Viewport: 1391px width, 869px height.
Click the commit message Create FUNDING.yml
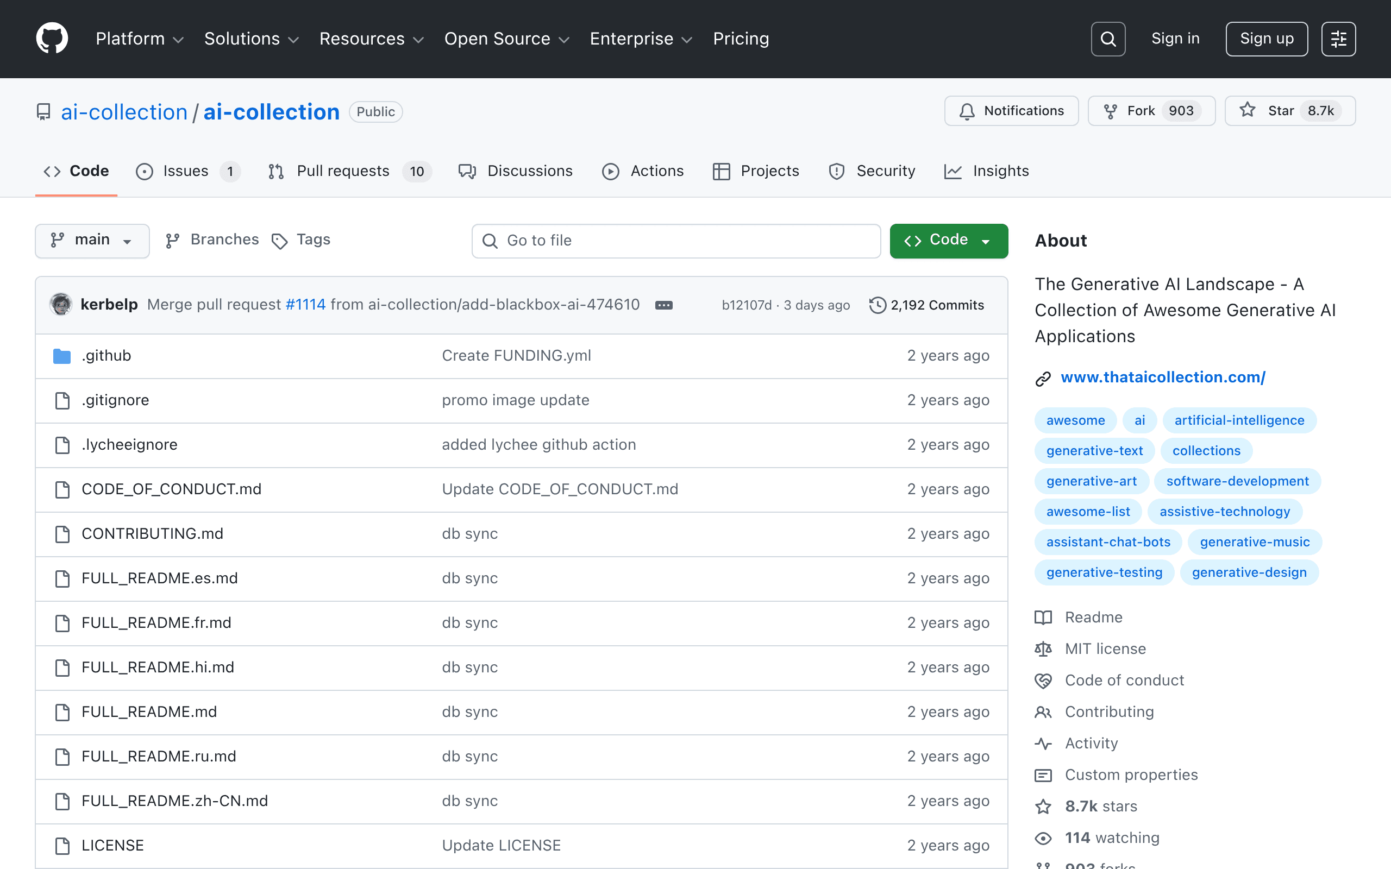(516, 356)
